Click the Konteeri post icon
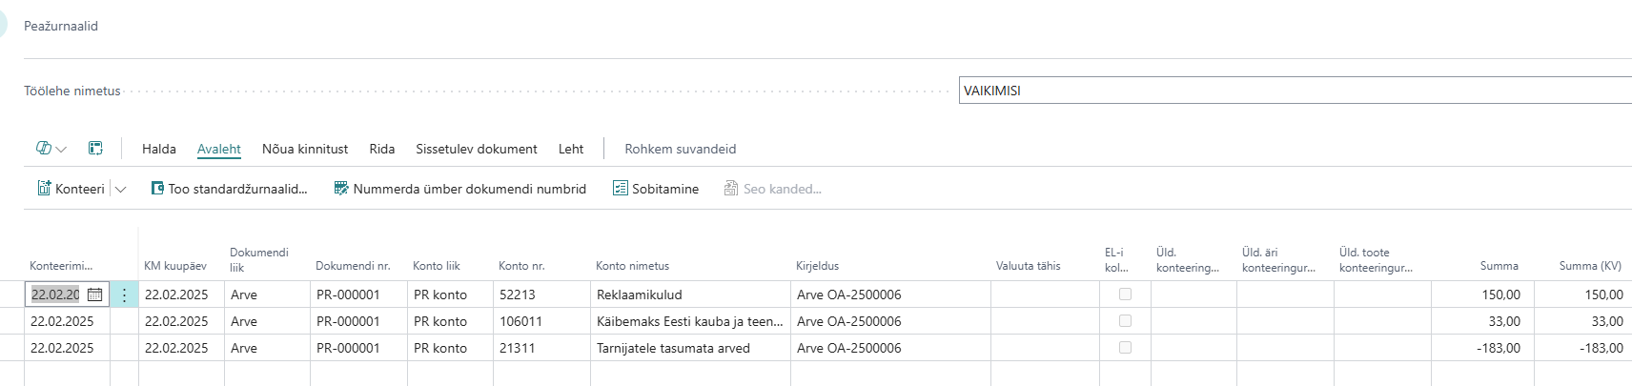Screen dimensions: 1632x386 [x=44, y=189]
